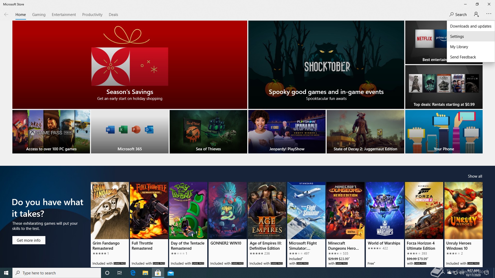This screenshot has width=495, height=278.
Task: Click the volume speaker tray icon
Action: (x=461, y=273)
